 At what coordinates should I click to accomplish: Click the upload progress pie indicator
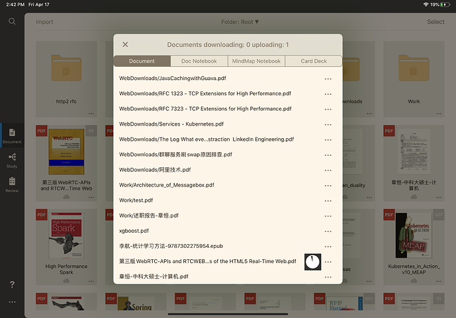click(x=312, y=262)
